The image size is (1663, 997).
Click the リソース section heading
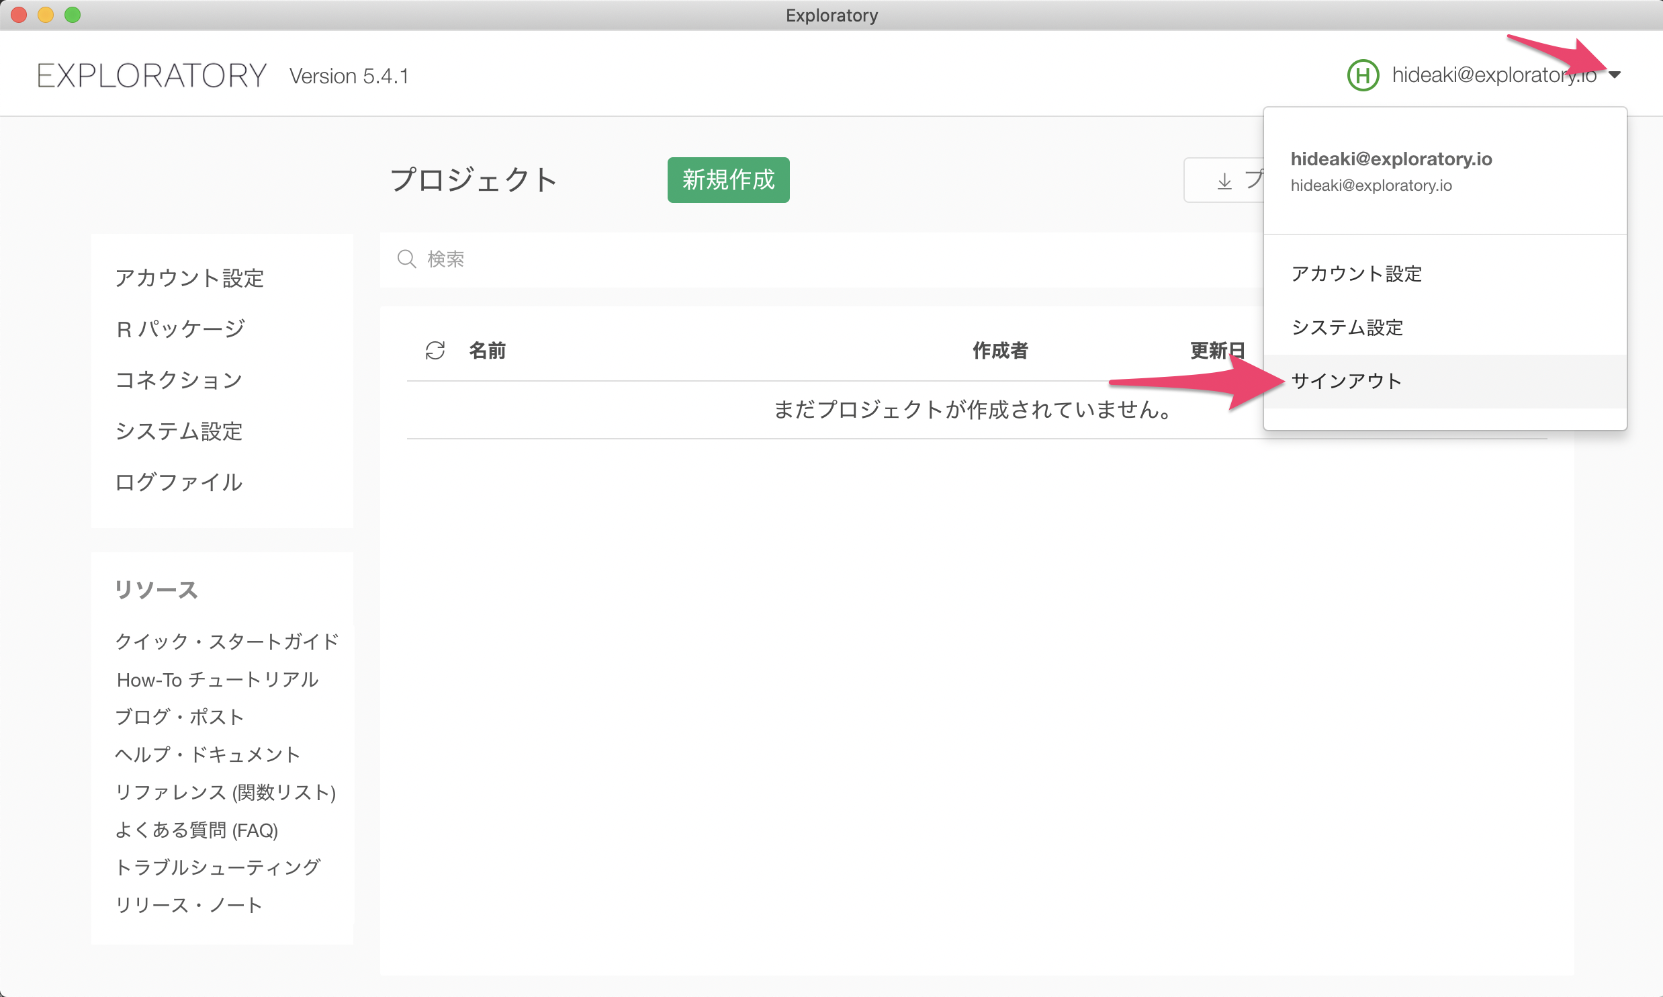pos(156,590)
